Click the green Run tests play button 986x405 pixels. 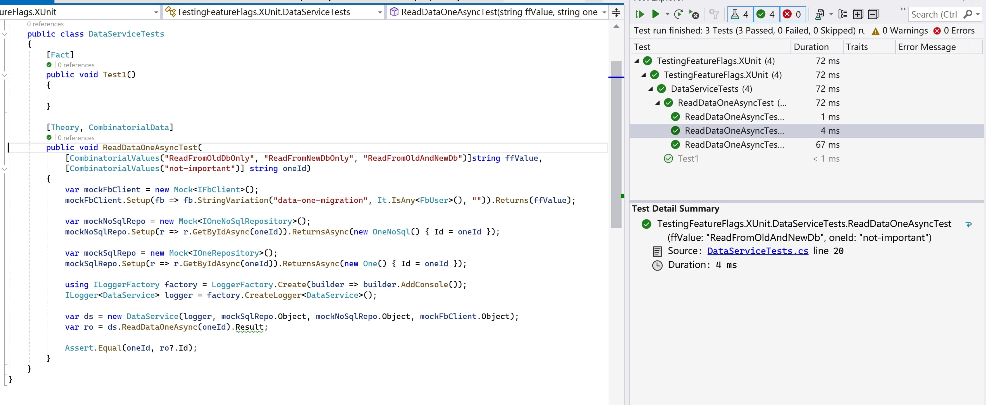(656, 15)
